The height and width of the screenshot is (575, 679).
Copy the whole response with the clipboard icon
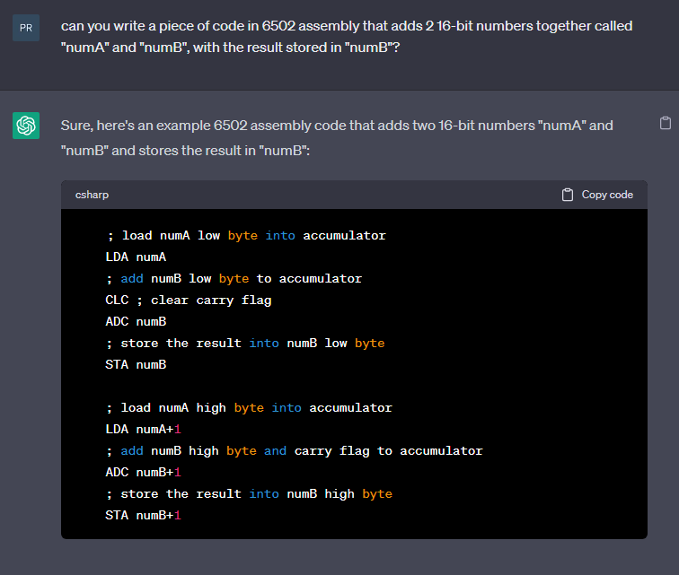(x=665, y=123)
